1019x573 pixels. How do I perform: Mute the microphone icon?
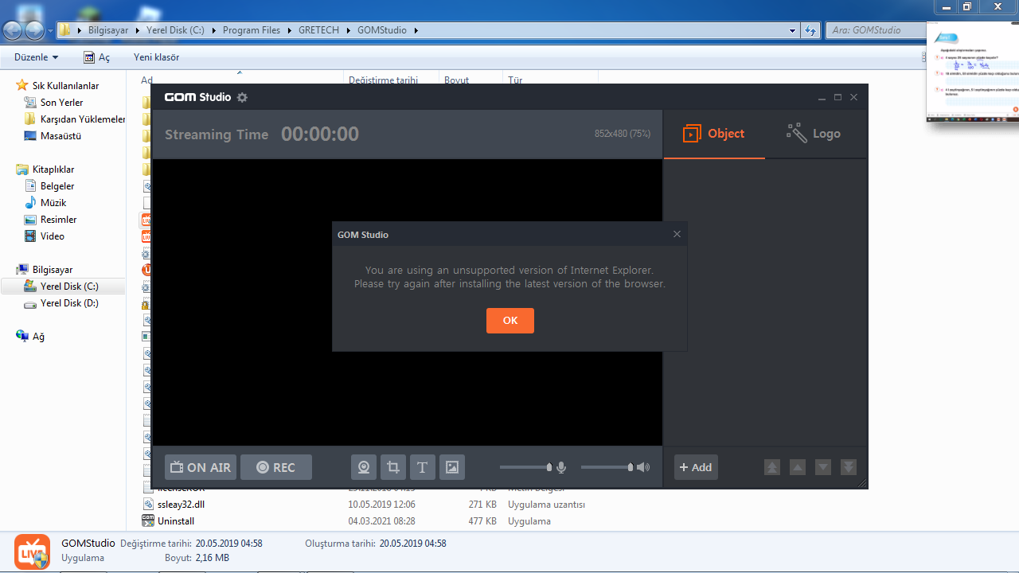point(561,468)
